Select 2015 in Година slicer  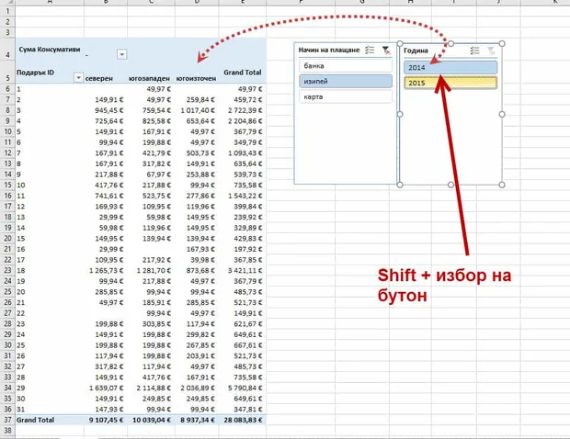tap(450, 83)
